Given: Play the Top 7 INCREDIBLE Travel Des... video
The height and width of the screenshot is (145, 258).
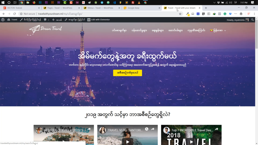Looking at the screenshot, I should [x=191, y=141].
